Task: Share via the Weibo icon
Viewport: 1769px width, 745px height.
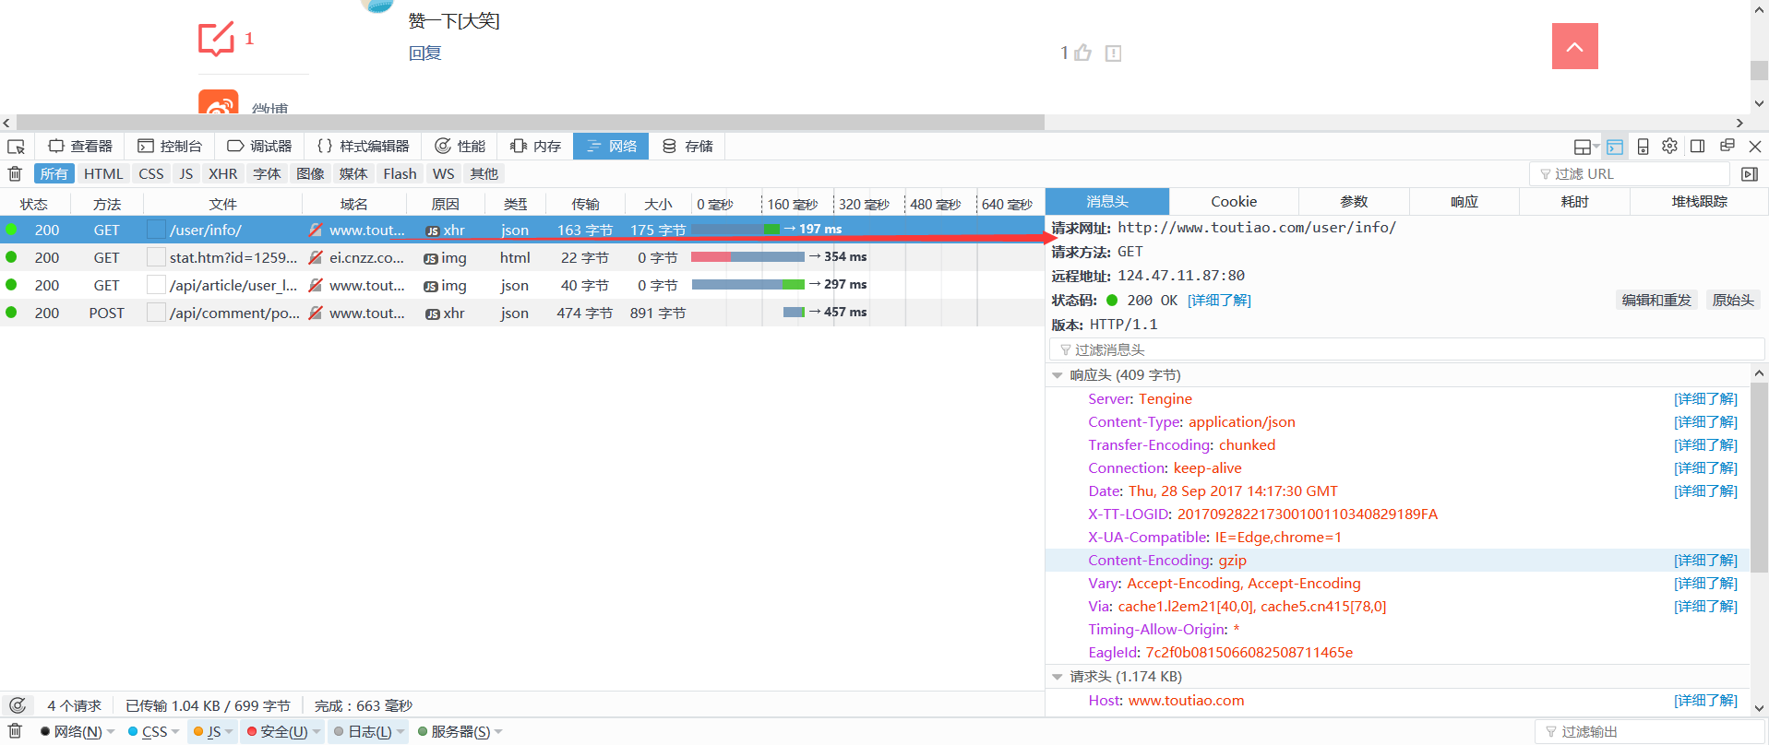Action: [x=219, y=102]
